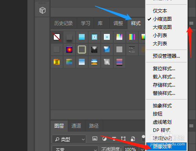196x151 pixels.
Task: Apply the gray noise texture style
Action: [107, 62]
